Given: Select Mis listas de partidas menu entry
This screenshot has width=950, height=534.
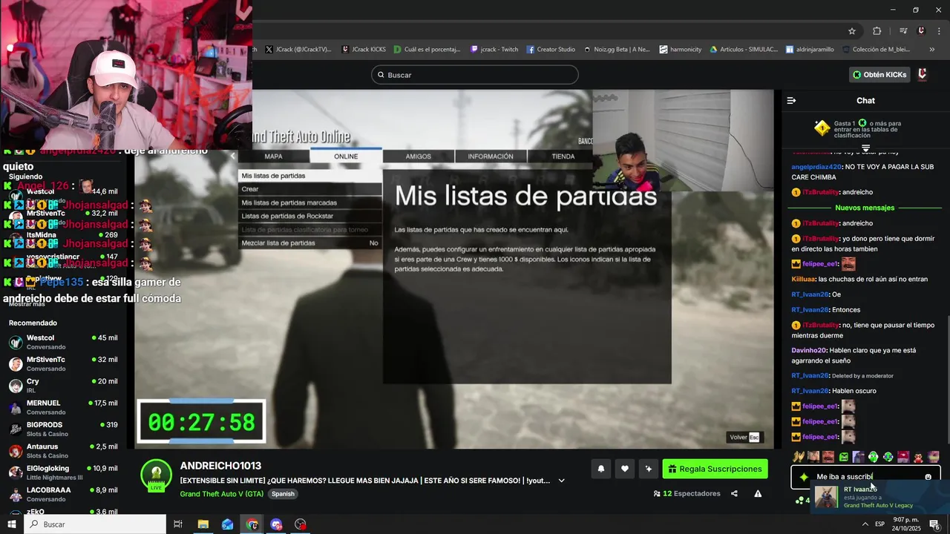Looking at the screenshot, I should point(310,176).
